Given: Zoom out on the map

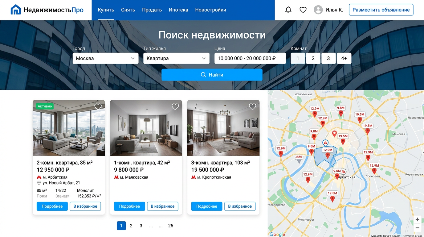Looking at the screenshot, I should click(x=417, y=228).
